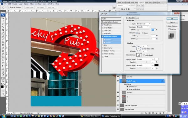Enable the Stroke checkbox
188x118 pixels.
point(103,57)
